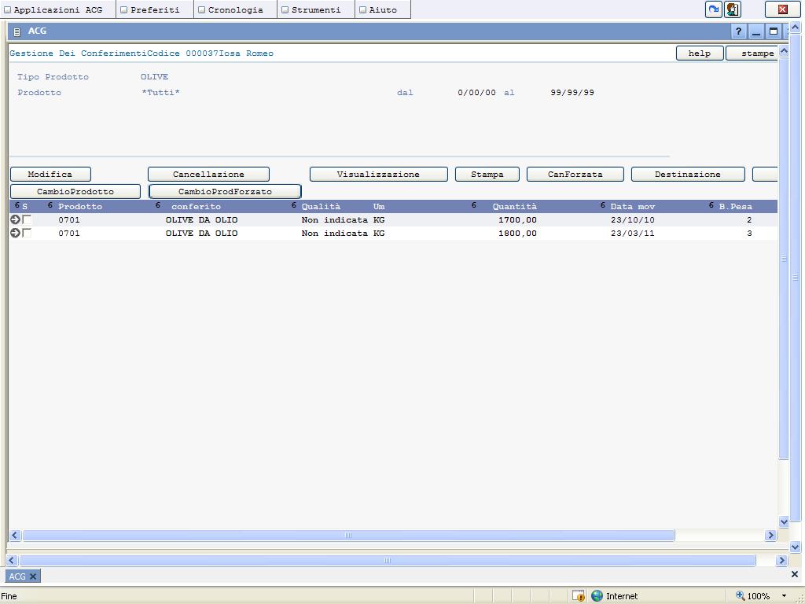805x604 pixels.
Task: Click the conferito column header
Action: click(196, 207)
